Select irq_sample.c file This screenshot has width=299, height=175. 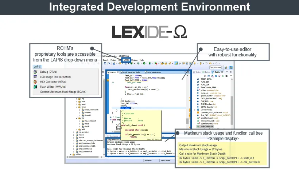(x=84, y=132)
